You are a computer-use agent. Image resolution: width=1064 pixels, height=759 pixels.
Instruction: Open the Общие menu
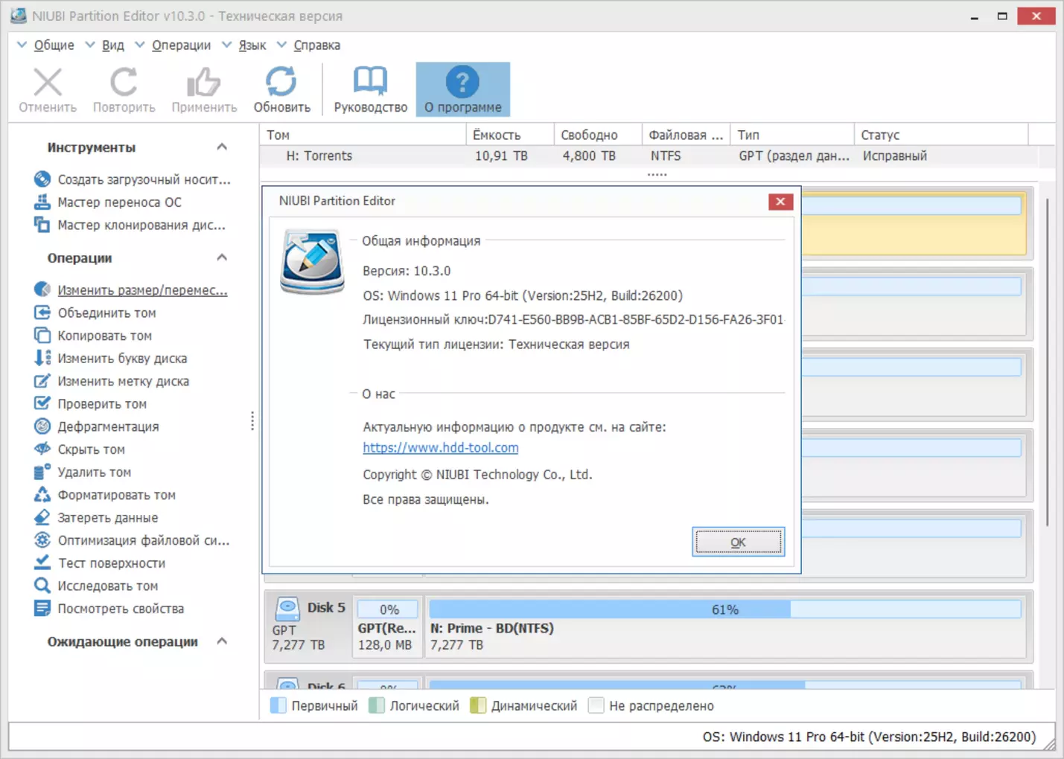tap(53, 45)
